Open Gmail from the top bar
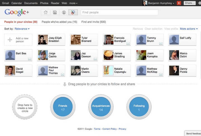 pos(5,3)
